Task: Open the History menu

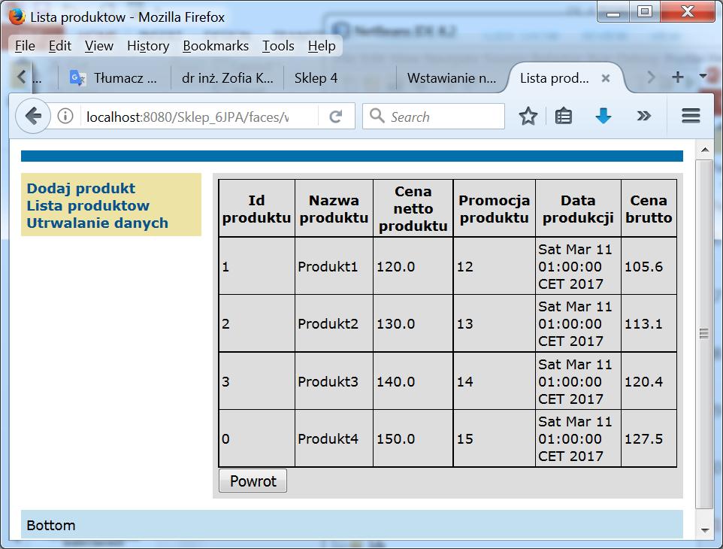Action: pos(148,46)
